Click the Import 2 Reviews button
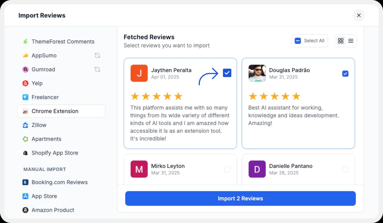 pyautogui.click(x=240, y=198)
